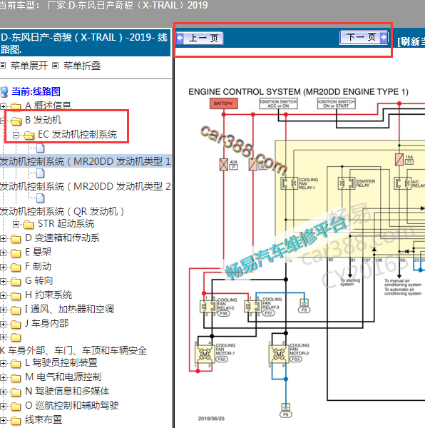Expand the G 转向 folder
Screen dimensions: 425x428
point(3,281)
